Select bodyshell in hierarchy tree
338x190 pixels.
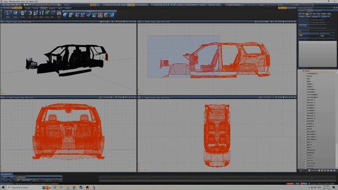pos(310,121)
